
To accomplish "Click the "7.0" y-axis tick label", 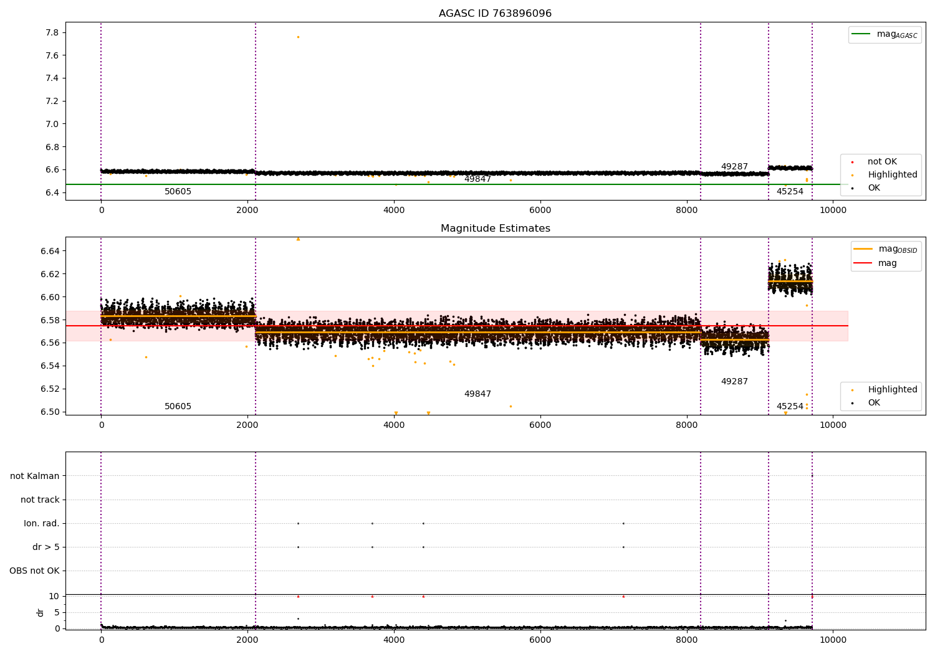I will (53, 124).
